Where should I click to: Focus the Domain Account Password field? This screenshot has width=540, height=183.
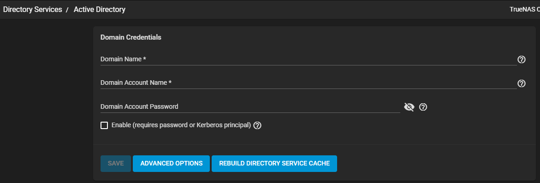pyautogui.click(x=250, y=106)
